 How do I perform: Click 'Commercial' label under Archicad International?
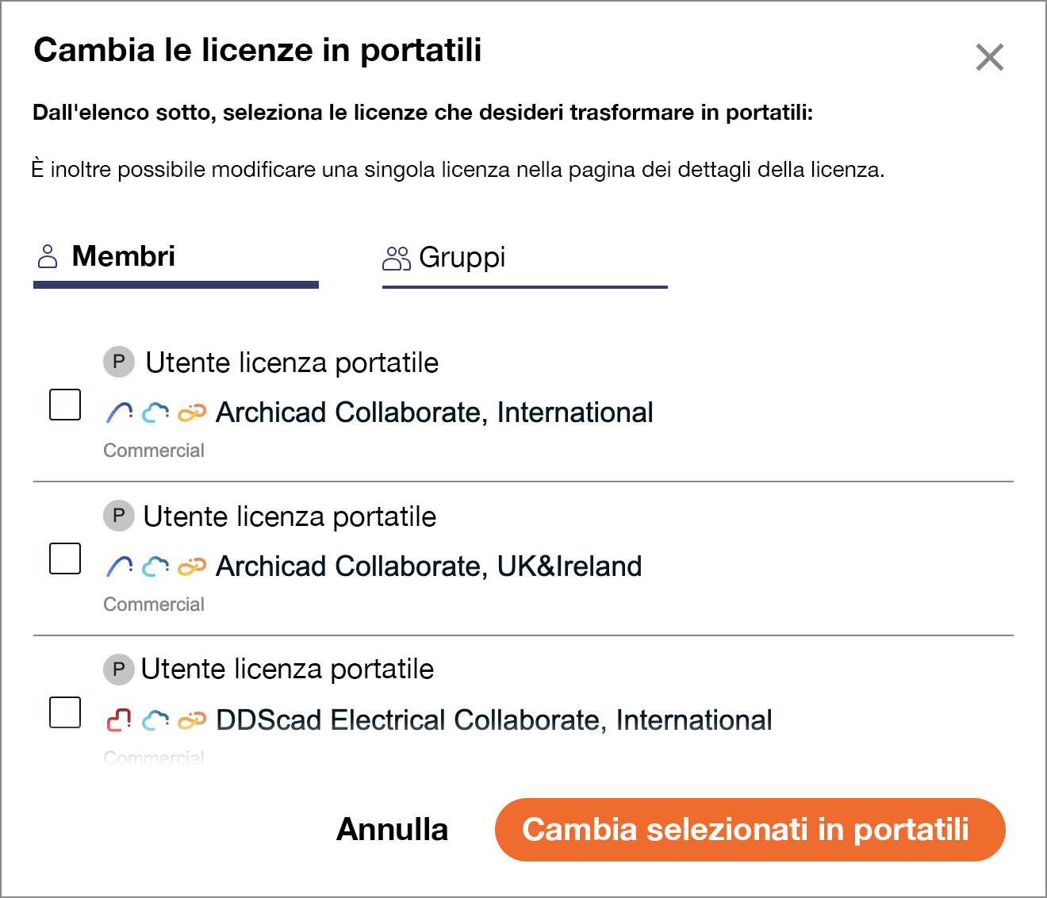(x=154, y=451)
